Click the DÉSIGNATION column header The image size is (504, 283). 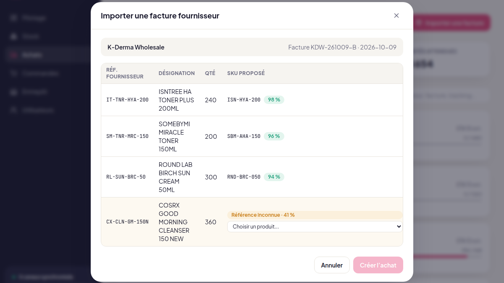pos(177,73)
